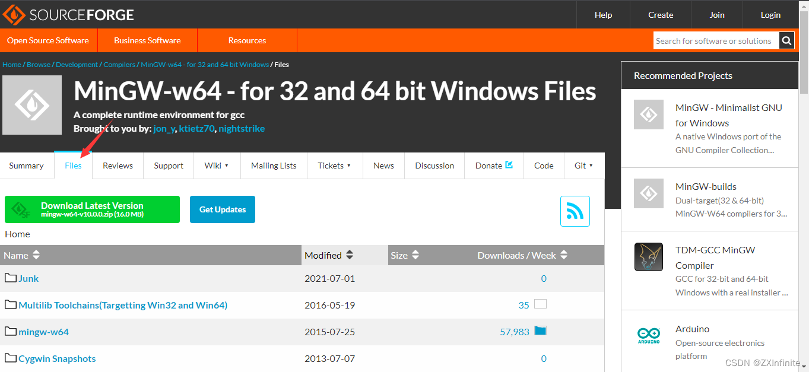Sort by Size column arrows
This screenshot has width=809, height=372.
coord(415,255)
